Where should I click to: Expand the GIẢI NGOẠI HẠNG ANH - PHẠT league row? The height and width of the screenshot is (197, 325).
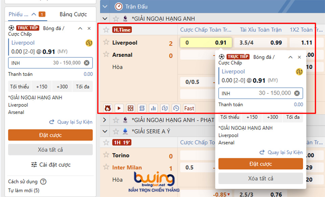click(105, 120)
